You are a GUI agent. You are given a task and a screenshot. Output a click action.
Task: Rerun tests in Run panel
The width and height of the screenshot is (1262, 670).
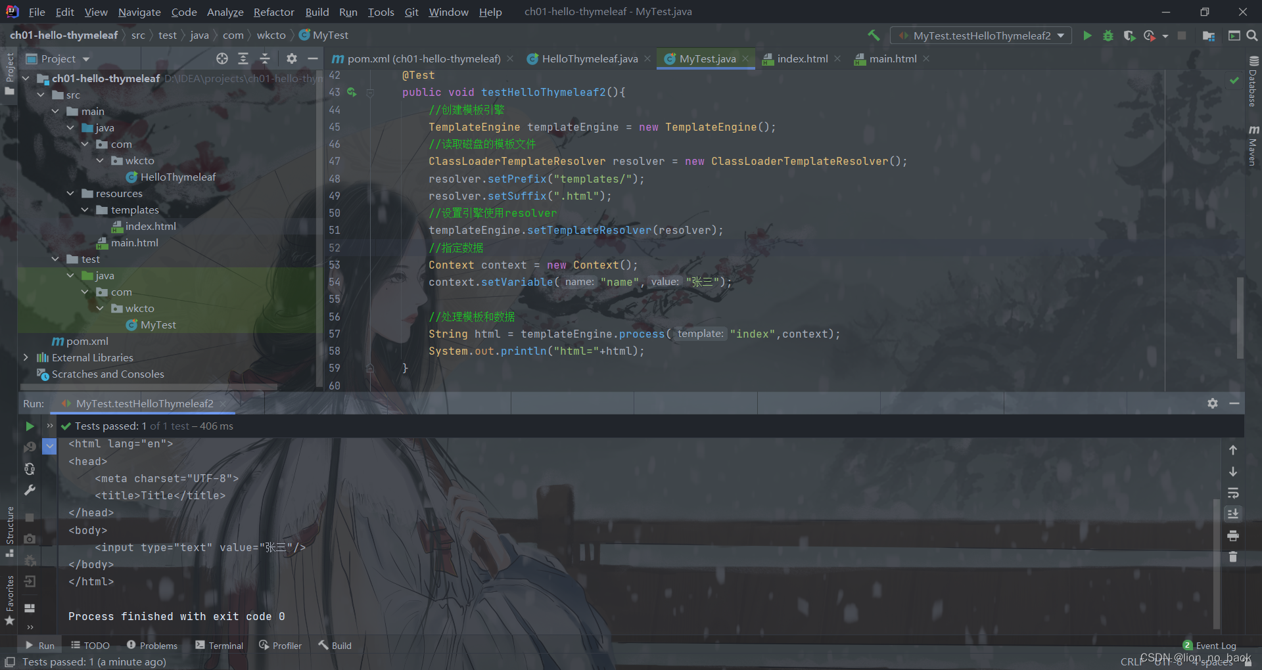pos(30,426)
